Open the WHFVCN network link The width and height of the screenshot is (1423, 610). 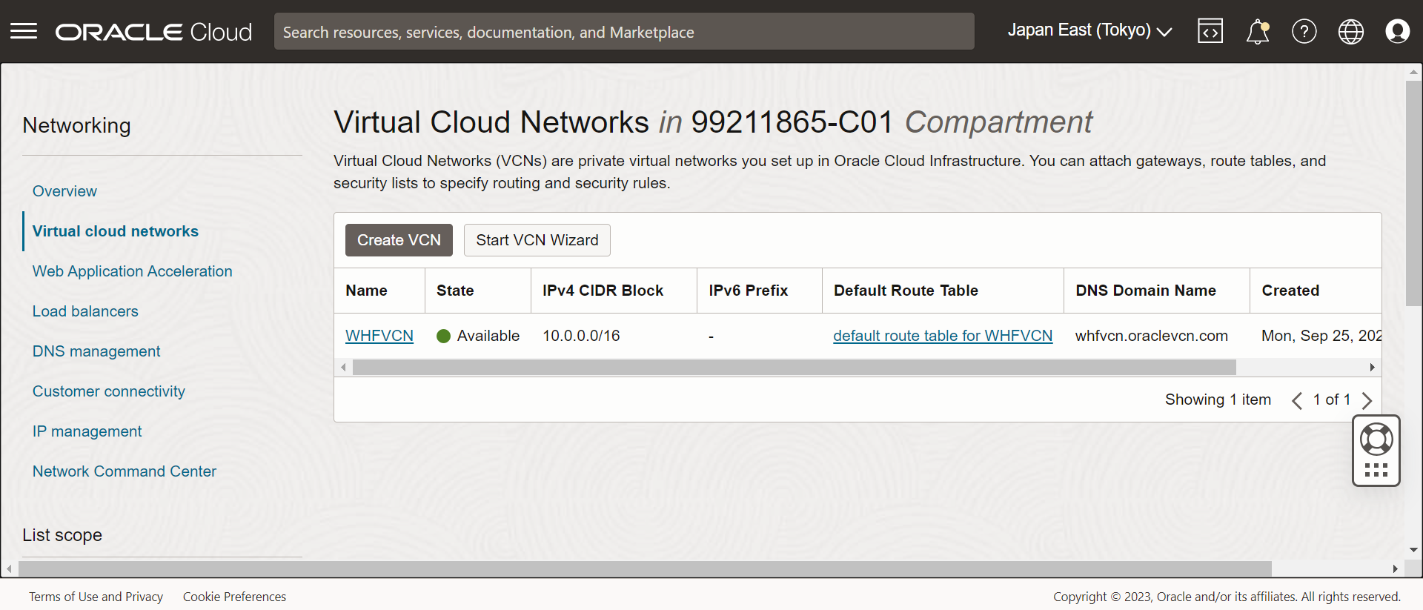pyautogui.click(x=379, y=336)
